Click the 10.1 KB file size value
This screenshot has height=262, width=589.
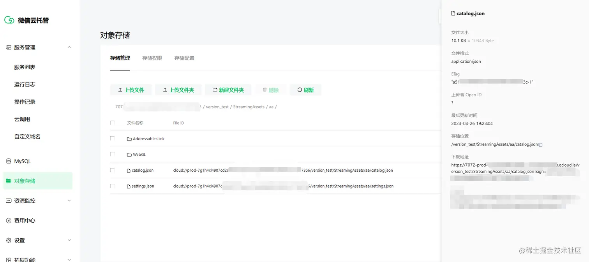(x=459, y=40)
